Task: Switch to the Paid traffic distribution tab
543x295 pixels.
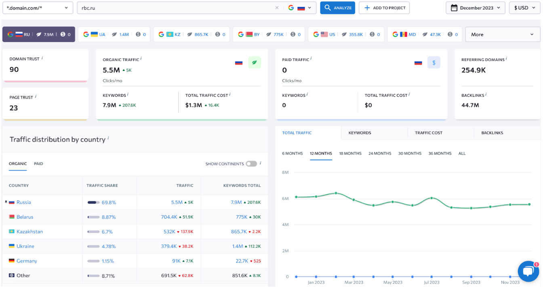Action: [x=38, y=164]
